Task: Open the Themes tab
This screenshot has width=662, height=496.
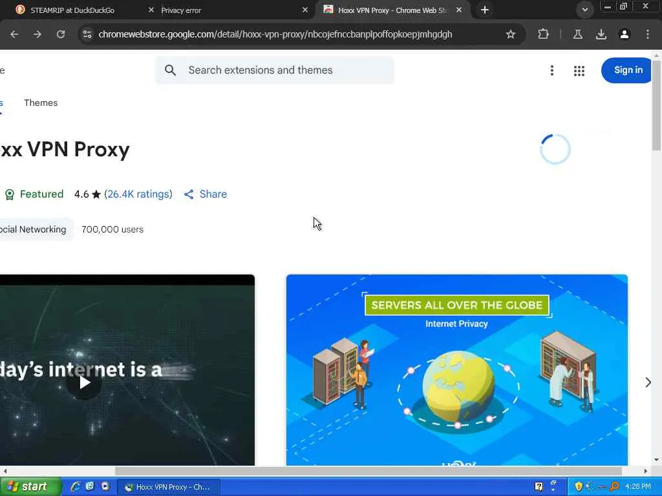Action: point(41,103)
